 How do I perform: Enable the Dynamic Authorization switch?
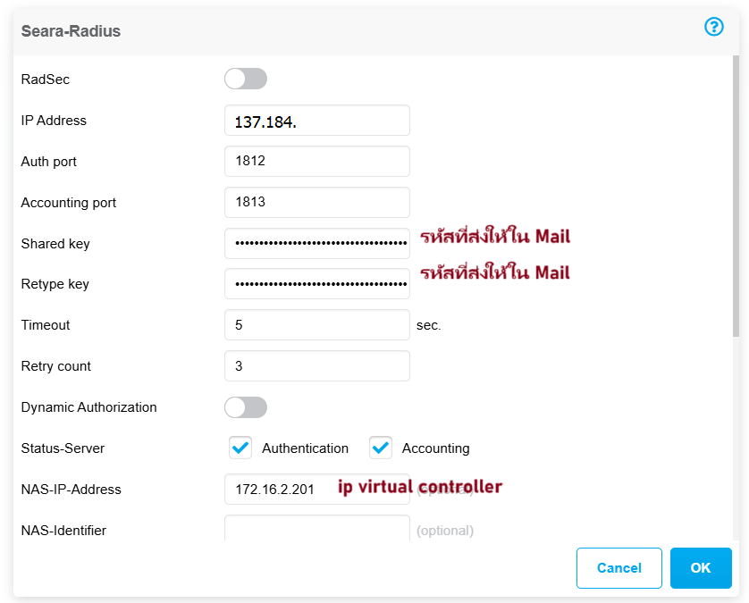coord(246,407)
